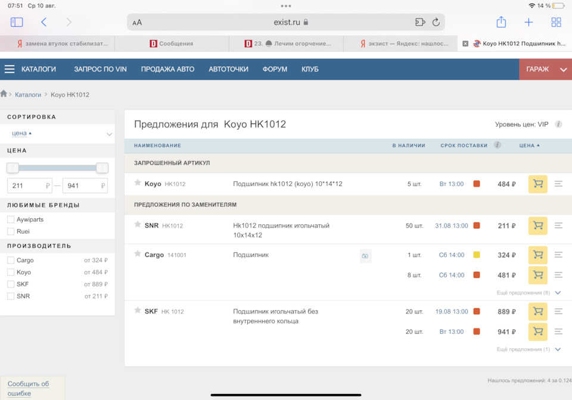The width and height of the screenshot is (572, 400).
Task: Click Каталоги breadcrumb link
Action: tap(28, 95)
